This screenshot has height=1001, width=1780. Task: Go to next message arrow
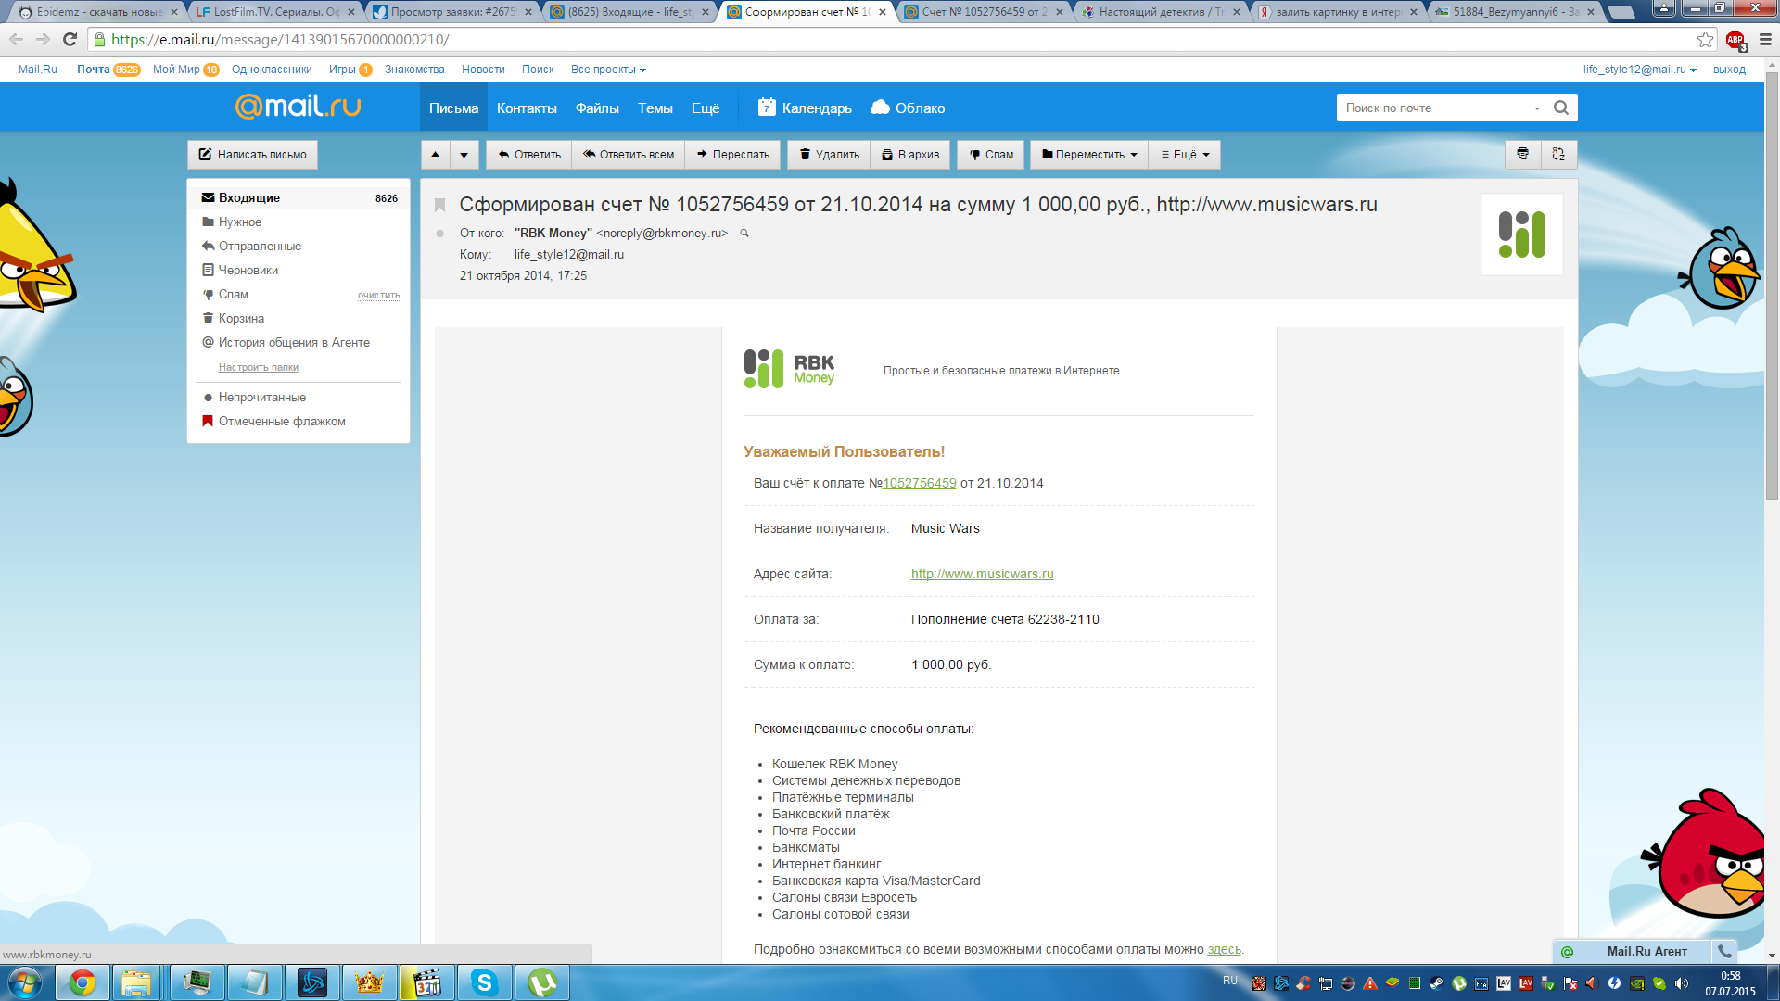click(464, 155)
